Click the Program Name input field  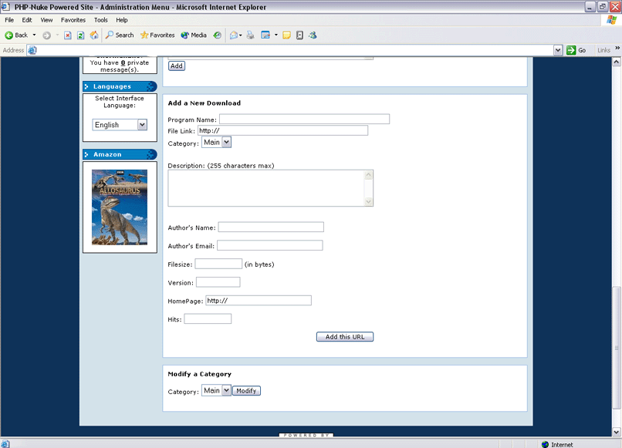[304, 120]
